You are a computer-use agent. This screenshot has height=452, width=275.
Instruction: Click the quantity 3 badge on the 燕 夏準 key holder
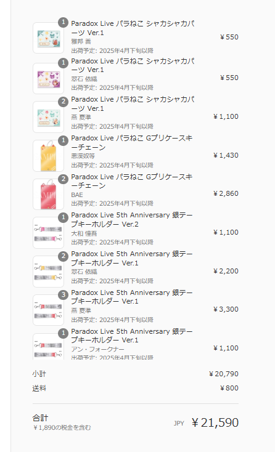click(63, 295)
